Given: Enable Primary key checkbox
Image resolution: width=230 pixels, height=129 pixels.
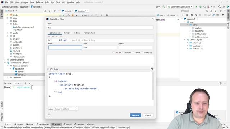Looking at the screenshot, I should pyautogui.click(x=142, y=52).
